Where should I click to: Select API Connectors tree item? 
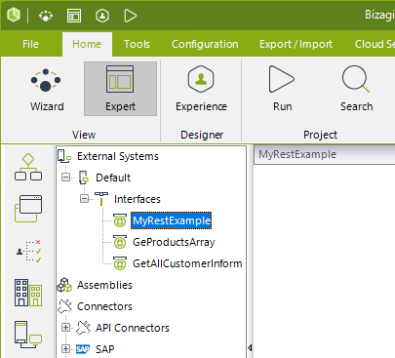click(133, 328)
